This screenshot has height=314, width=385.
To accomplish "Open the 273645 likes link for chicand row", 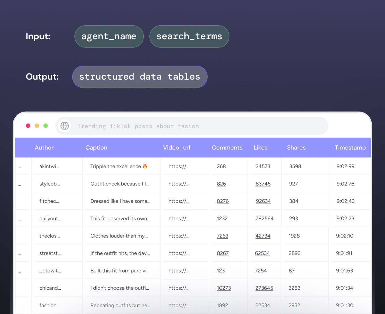I will 264,288.
